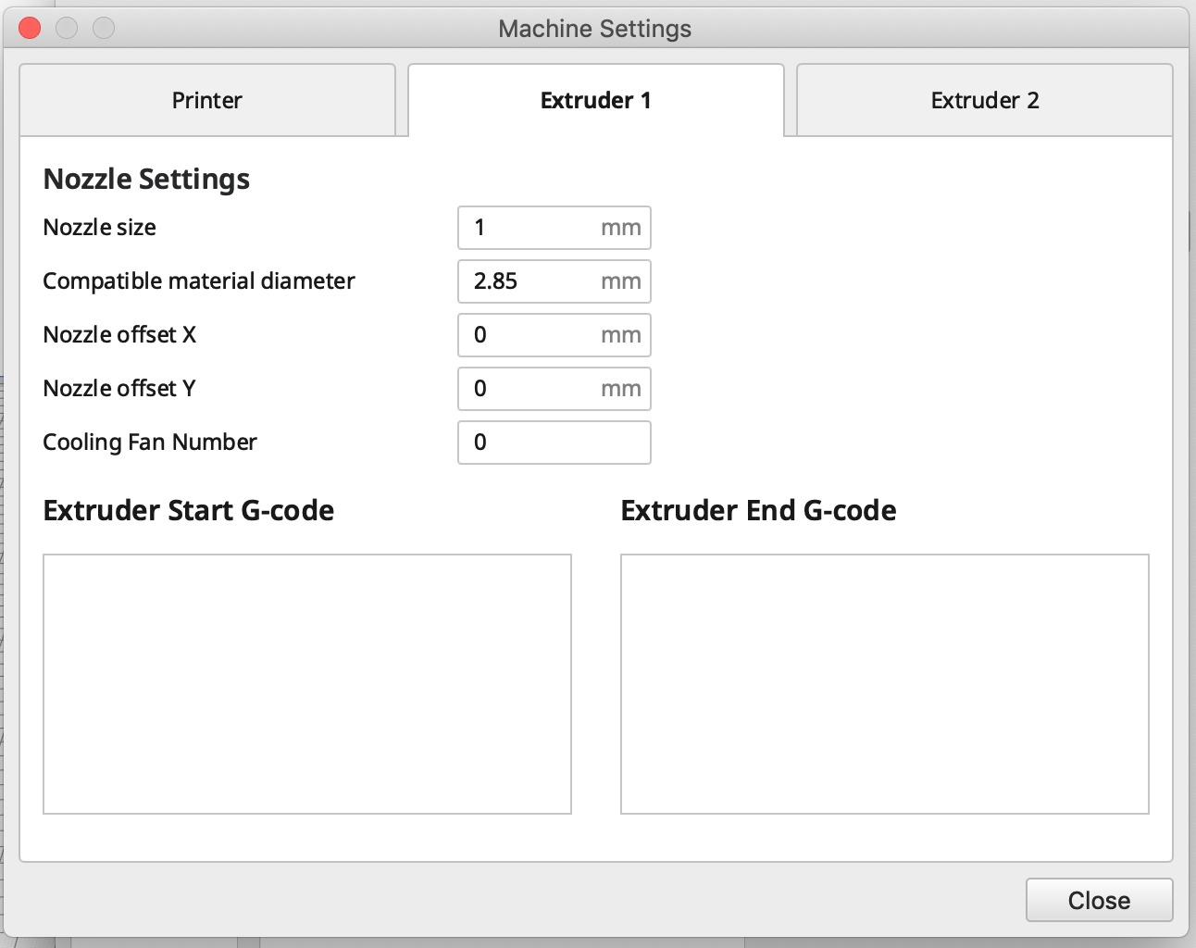Click the Extruder End G-code heading
Image resolution: width=1196 pixels, height=948 pixels.
(x=758, y=511)
